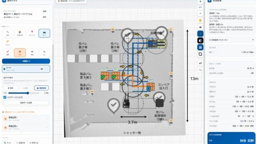This screenshot has width=256, height=144.
Task: Expand the 積載区間2 item
Action: [x=26, y=127]
